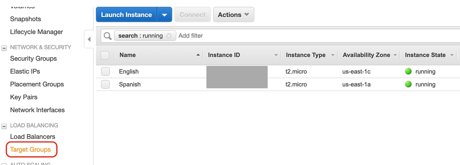Sort by Name column ascending arrow
460x165 pixels.
click(198, 55)
